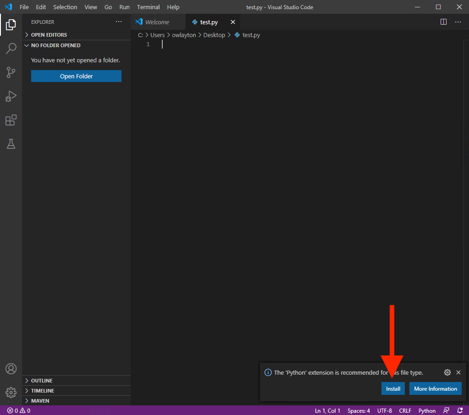Click the Split Editor Right icon
This screenshot has width=469, height=415.
pos(443,22)
